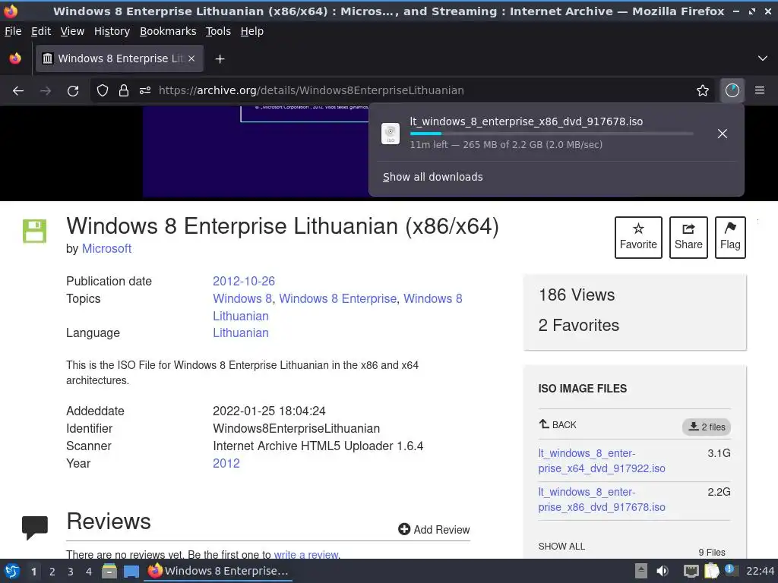Viewport: 778px width, 583px height.
Task: Open the Lithuanian language link
Action: [241, 332]
